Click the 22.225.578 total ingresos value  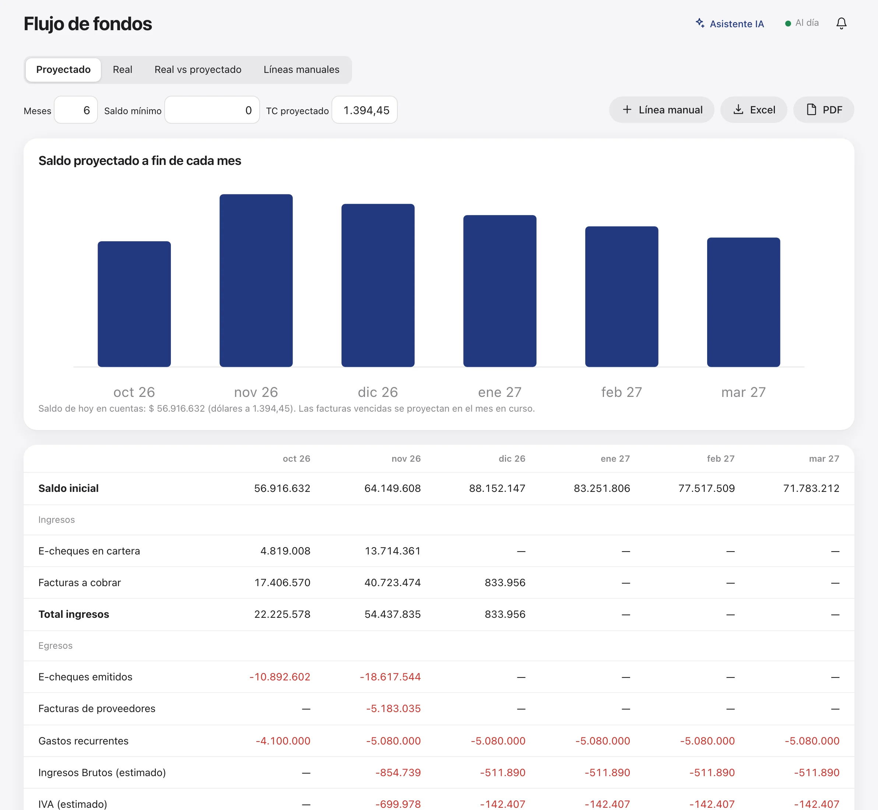click(x=282, y=614)
